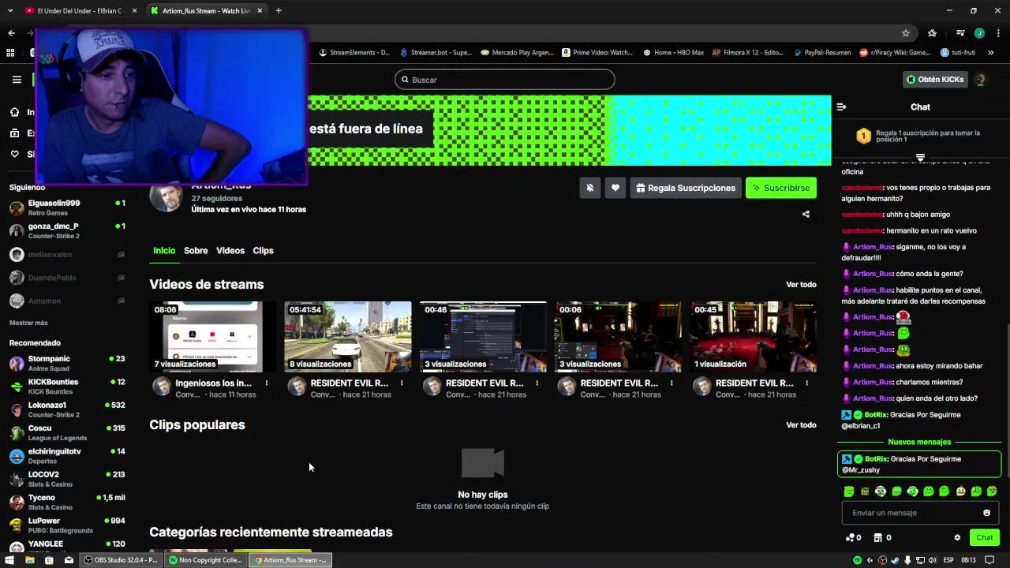
Task: Open options menu of 00:46 Resident Evil video
Action: pos(537,383)
